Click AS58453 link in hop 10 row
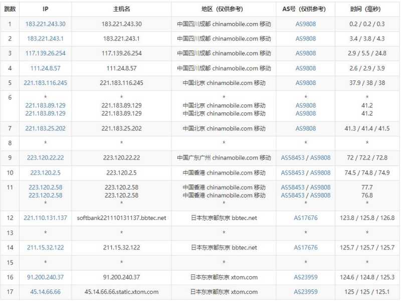The height and width of the screenshot is (301, 401). [x=293, y=172]
